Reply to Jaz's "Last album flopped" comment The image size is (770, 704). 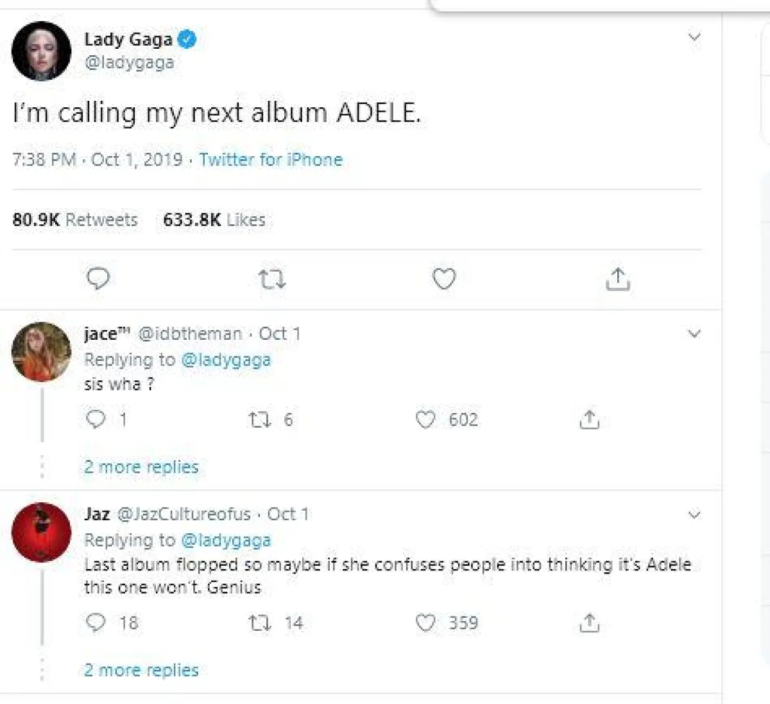point(96,622)
